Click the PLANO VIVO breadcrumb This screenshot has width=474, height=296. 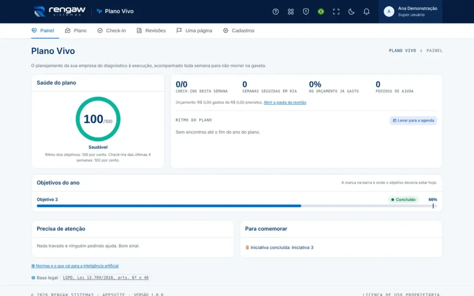point(402,51)
